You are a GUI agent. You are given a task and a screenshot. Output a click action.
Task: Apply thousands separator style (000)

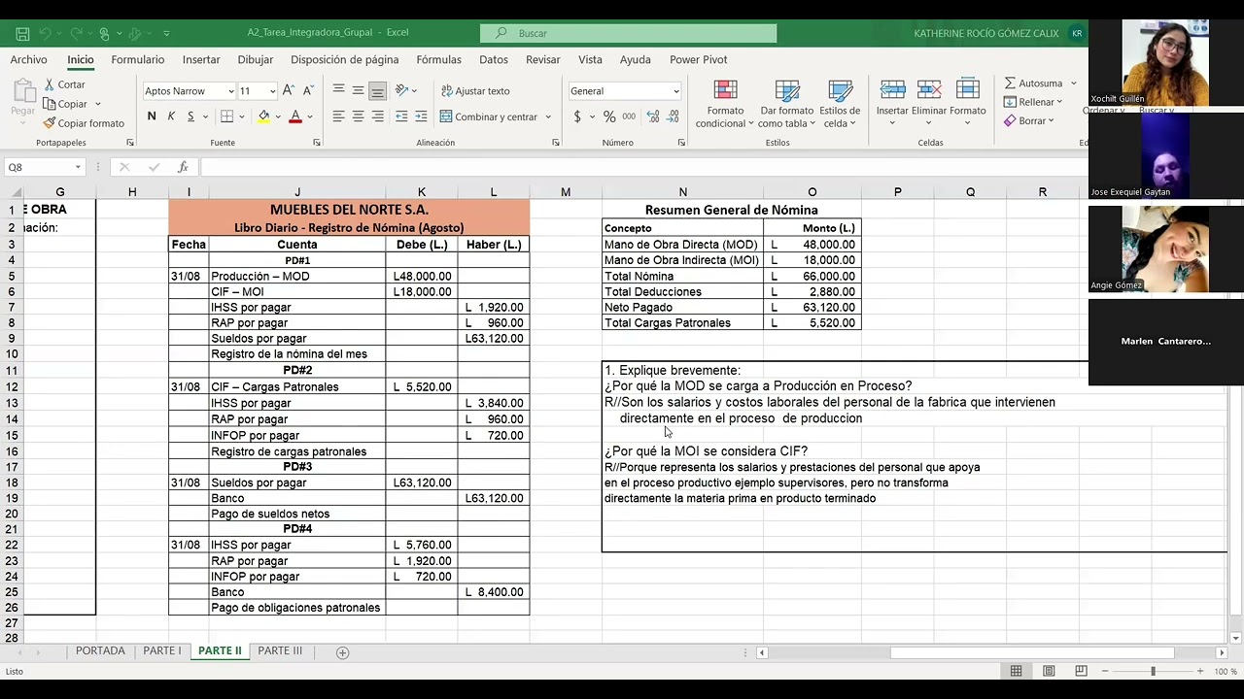pyautogui.click(x=629, y=116)
